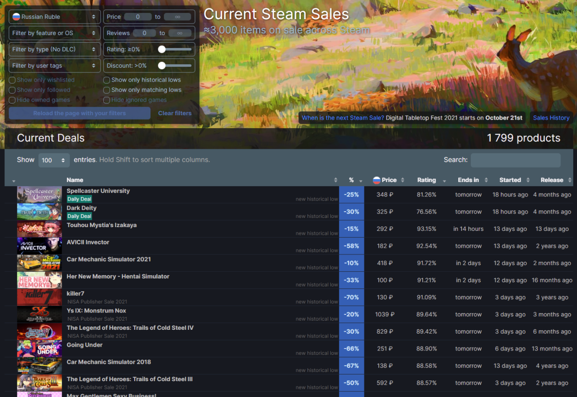Open Trails of Cold Steel III link
Screen dimensions: 577x397
click(130, 379)
